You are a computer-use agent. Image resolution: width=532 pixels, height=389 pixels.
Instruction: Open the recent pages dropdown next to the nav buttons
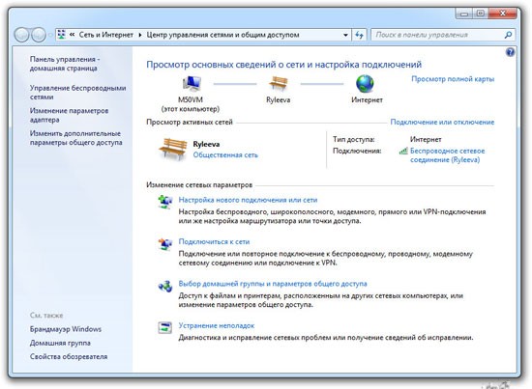pos(50,35)
